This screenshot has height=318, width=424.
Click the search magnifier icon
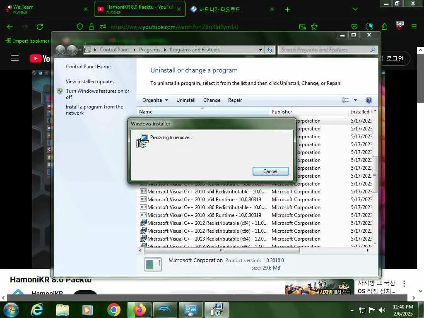pos(373,50)
